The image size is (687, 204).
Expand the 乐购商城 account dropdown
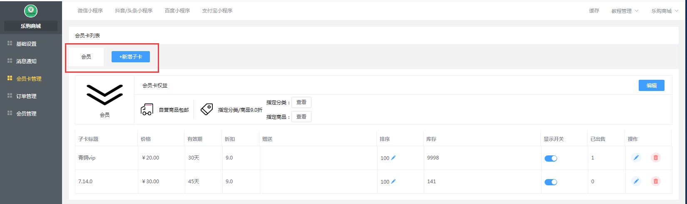[665, 11]
